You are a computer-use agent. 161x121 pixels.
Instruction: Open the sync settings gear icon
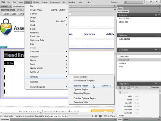(89, 2)
